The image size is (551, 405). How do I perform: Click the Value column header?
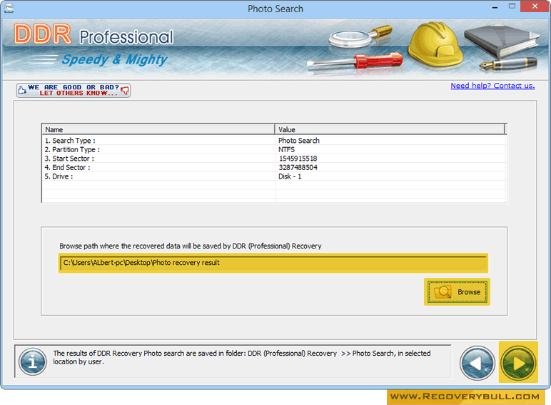[390, 129]
